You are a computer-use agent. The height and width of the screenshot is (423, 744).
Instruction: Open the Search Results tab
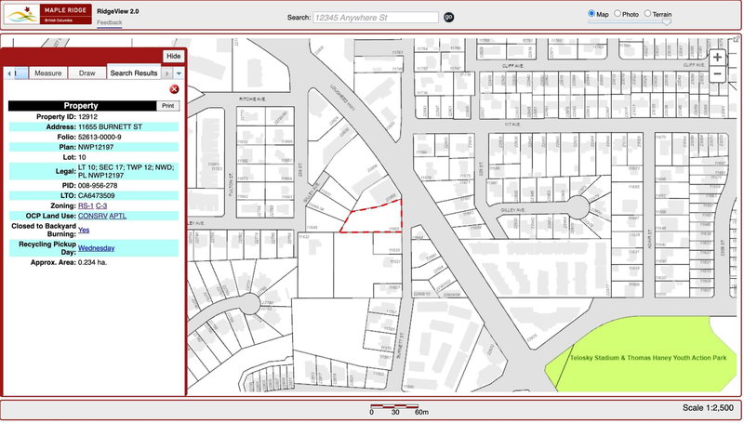(x=134, y=73)
